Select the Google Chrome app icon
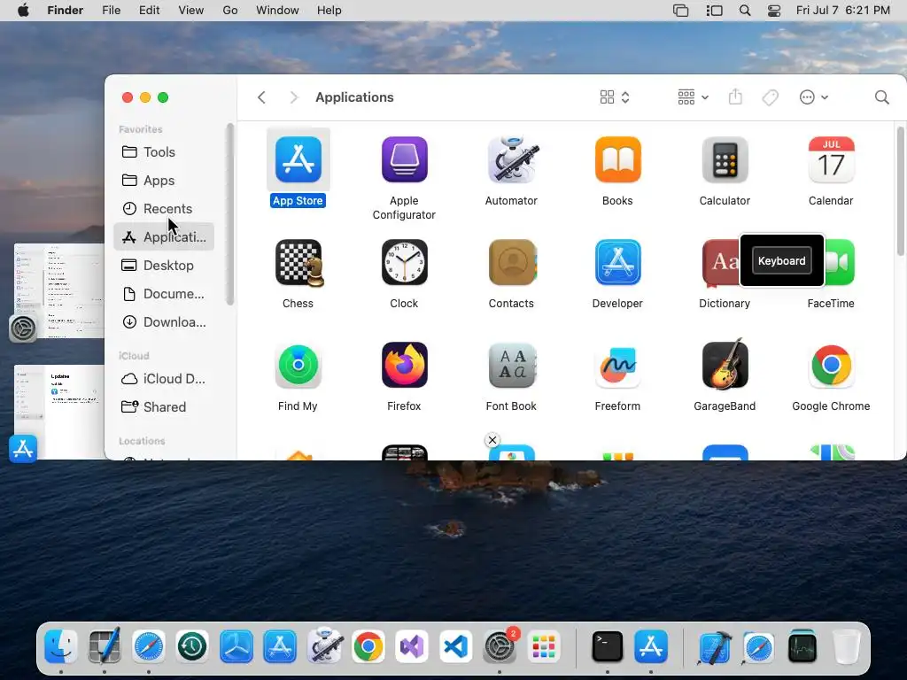 point(831,366)
